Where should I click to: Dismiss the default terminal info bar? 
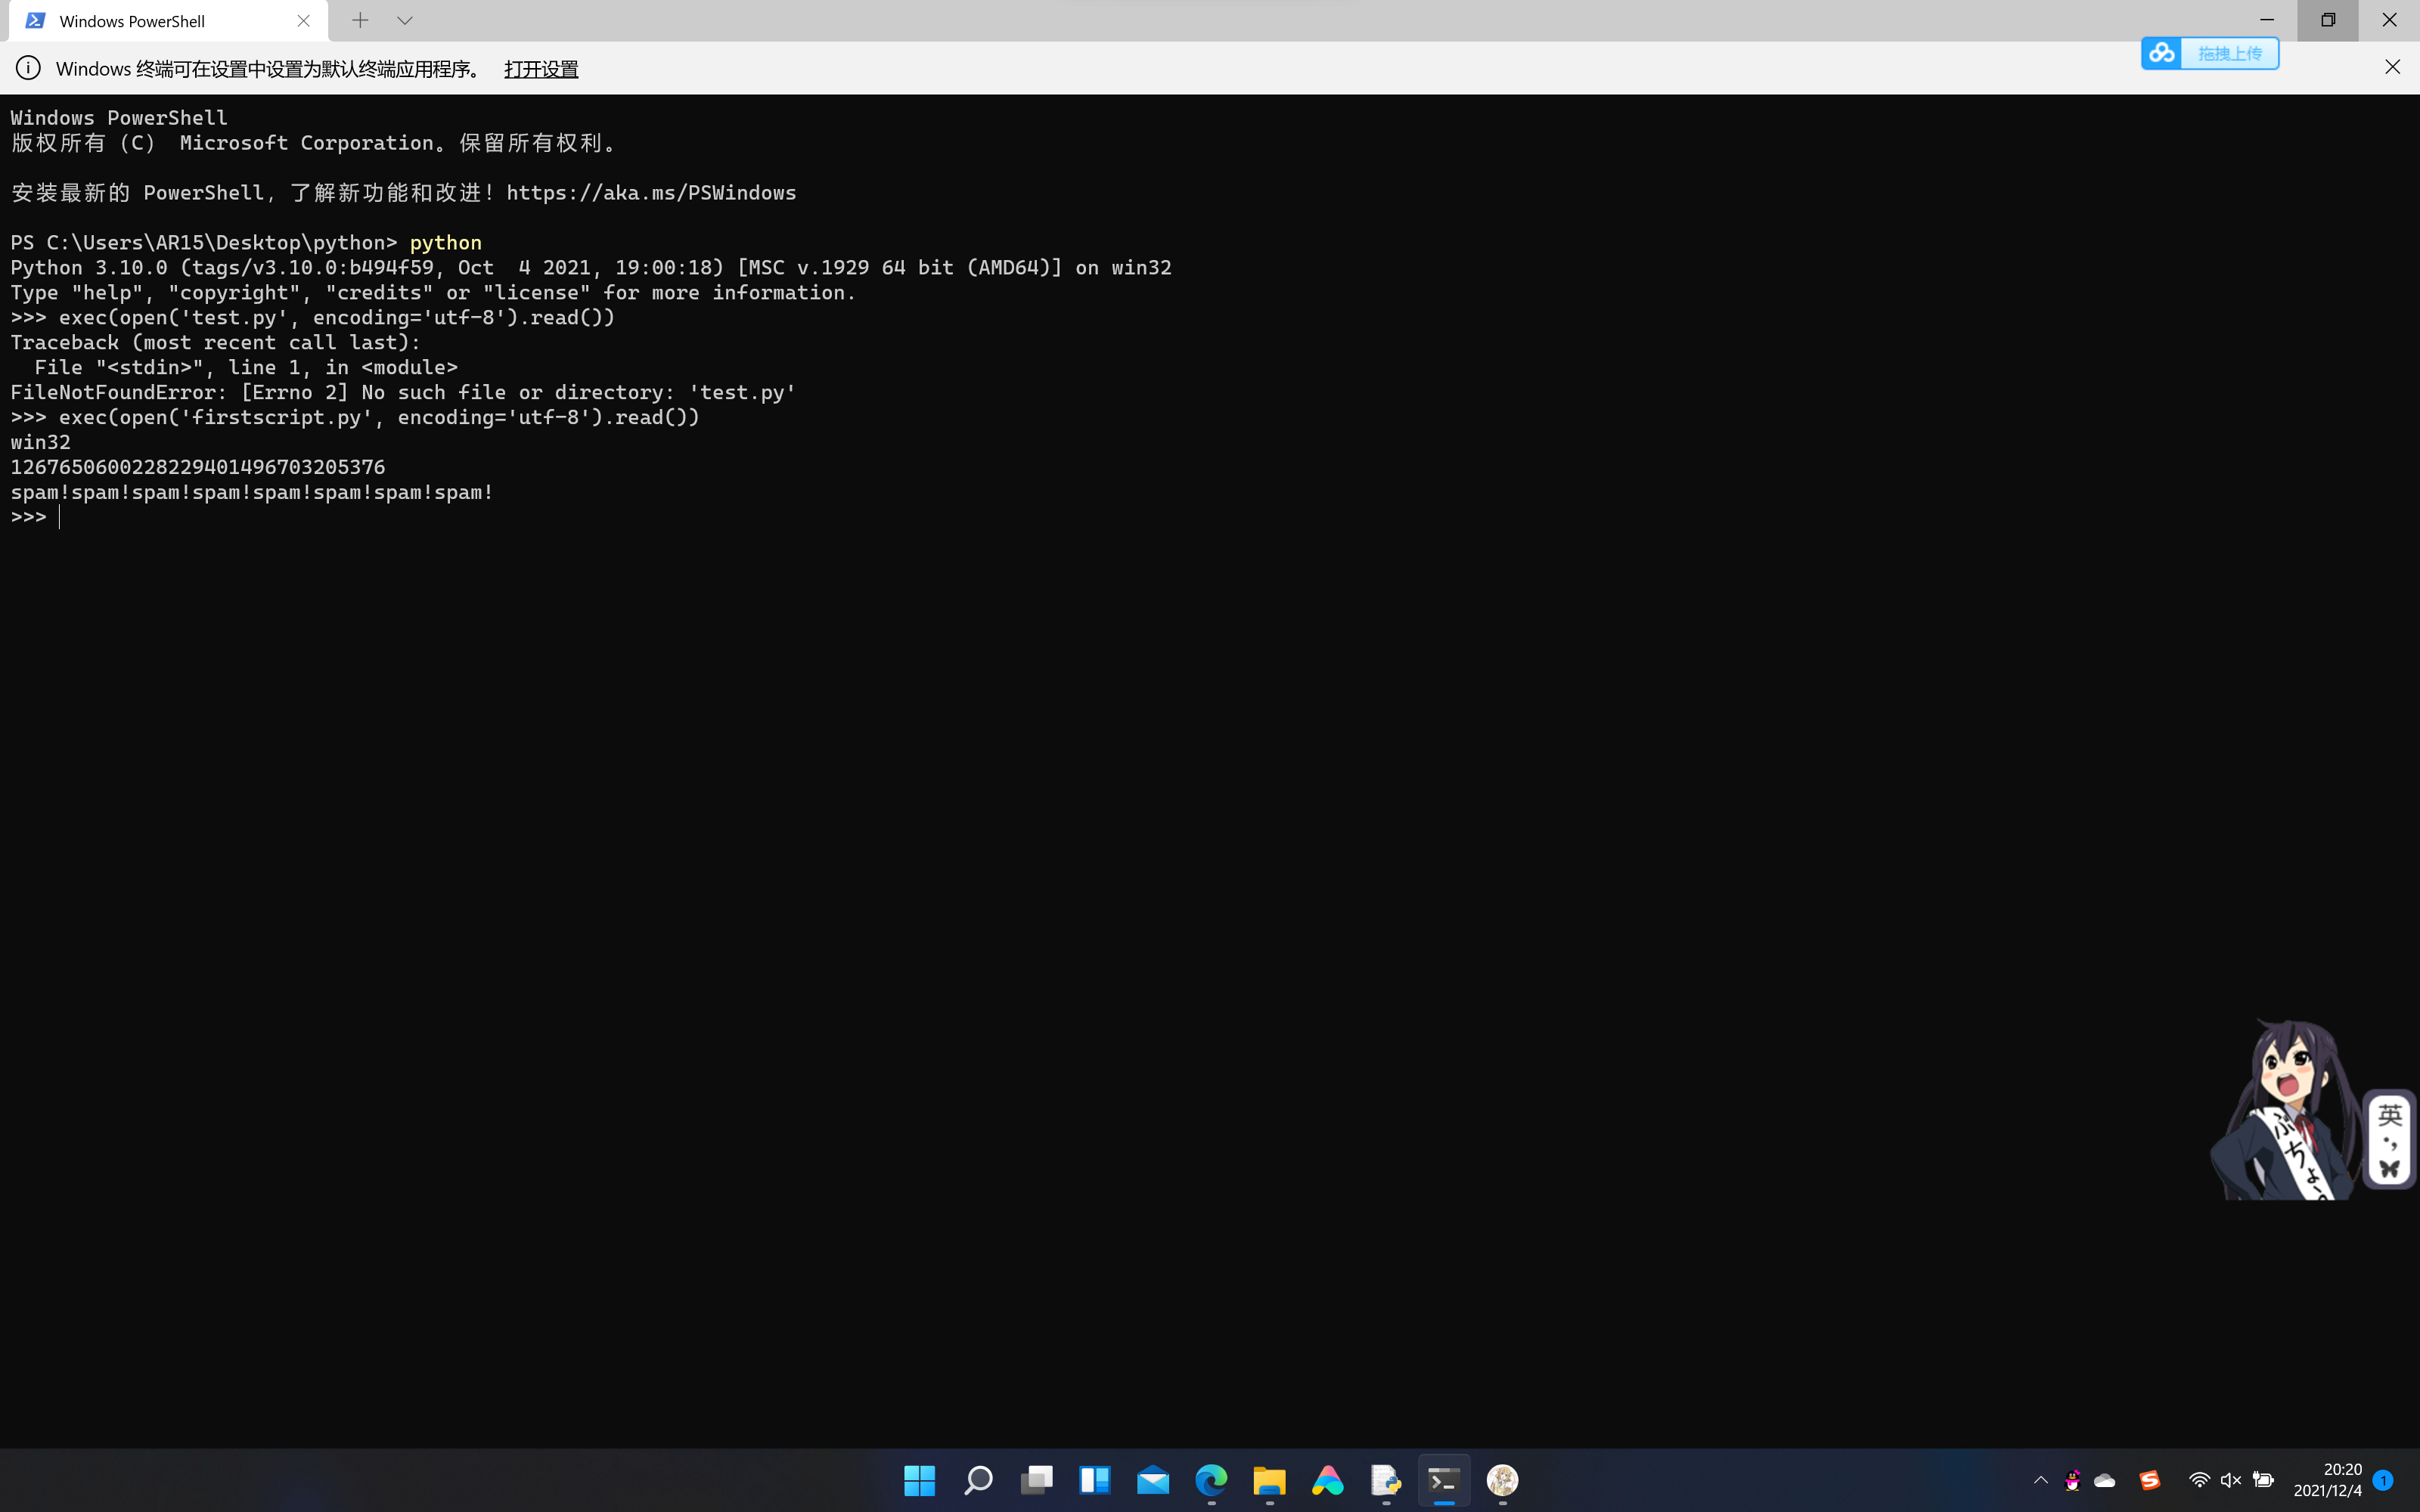[2392, 67]
